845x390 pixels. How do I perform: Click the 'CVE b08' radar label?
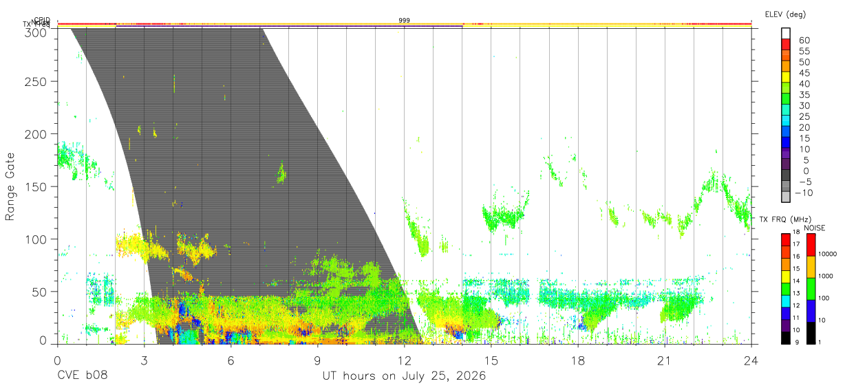[83, 376]
